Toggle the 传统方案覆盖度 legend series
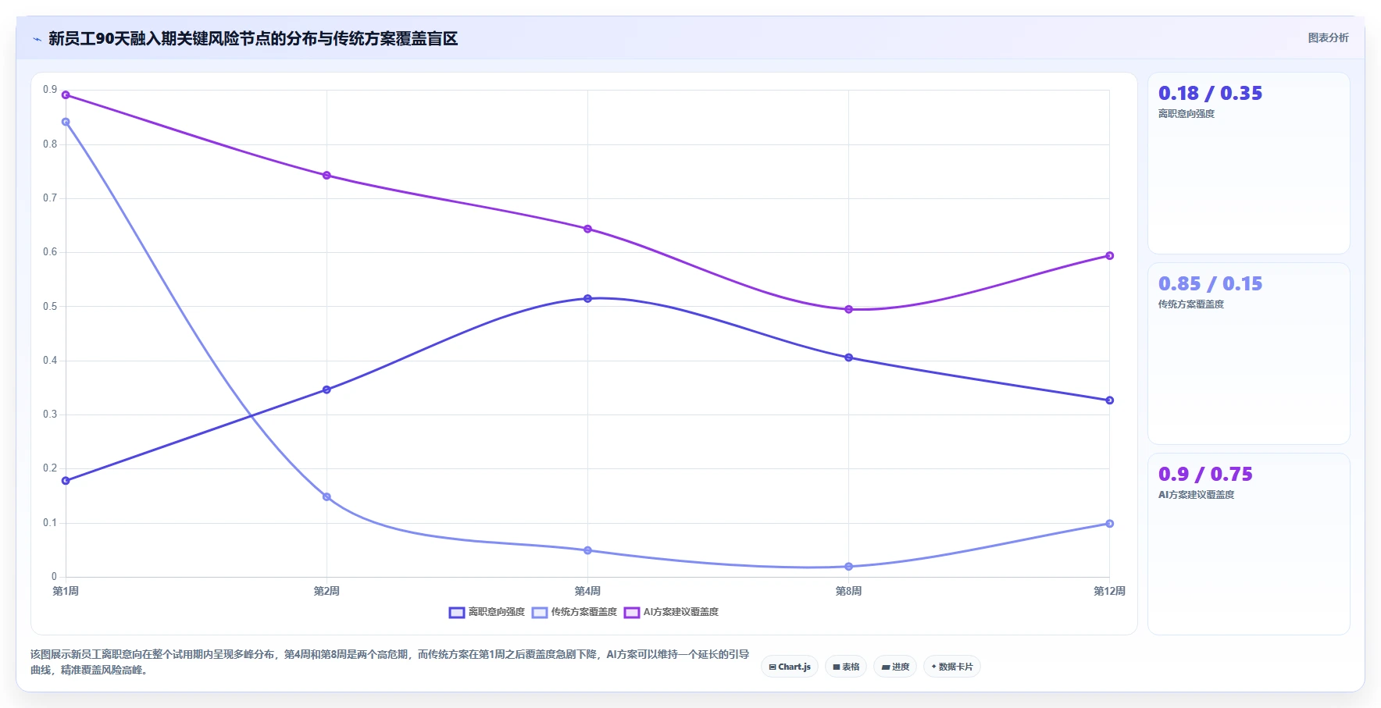 pyautogui.click(x=574, y=612)
